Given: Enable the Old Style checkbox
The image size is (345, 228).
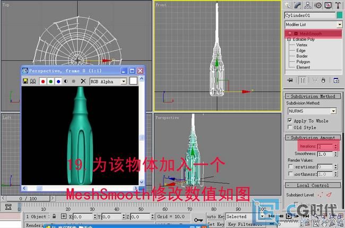Looking at the screenshot, I should tap(290, 127).
